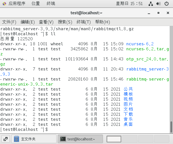Click the 总用量 122520 line
This screenshot has width=173, height=144.
pyautogui.click(x=17, y=39)
